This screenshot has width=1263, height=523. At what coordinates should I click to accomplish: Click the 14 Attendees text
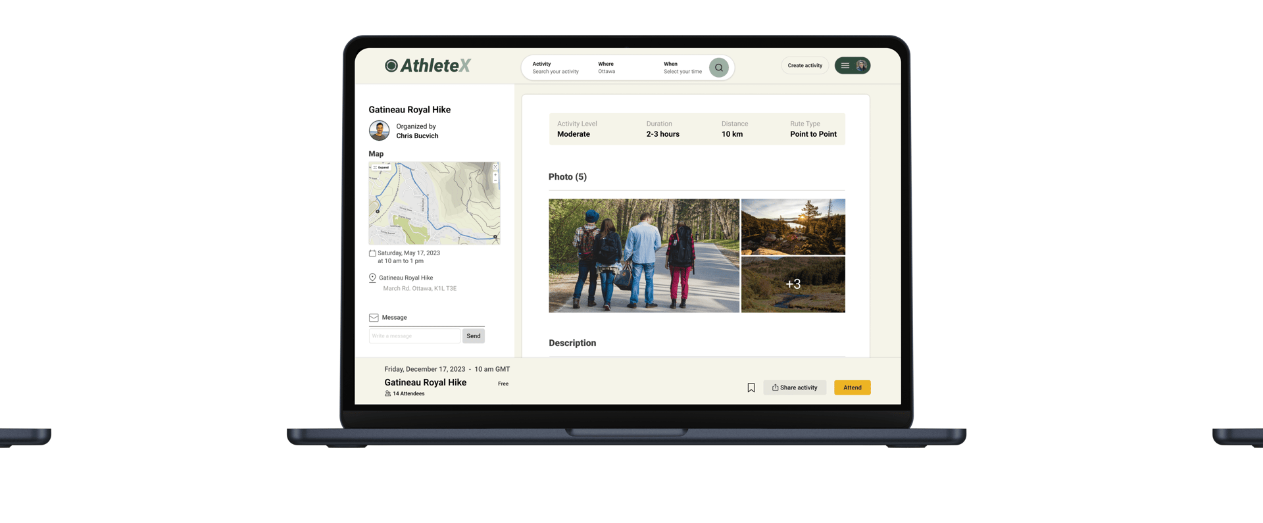point(409,393)
